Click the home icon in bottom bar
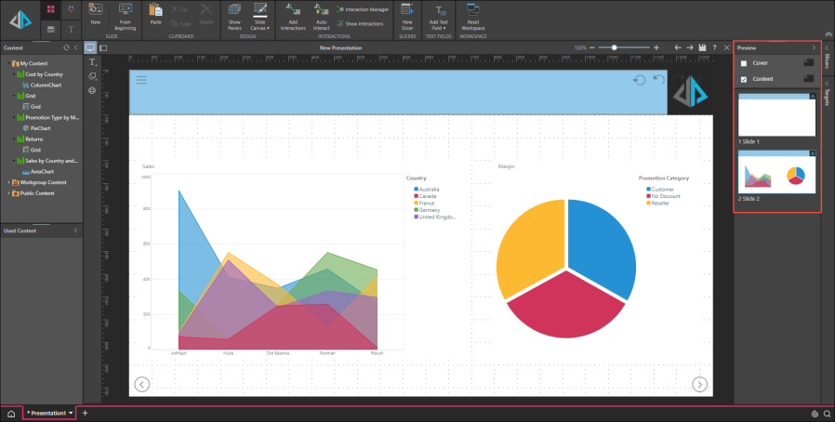The image size is (835, 422). coord(11,413)
